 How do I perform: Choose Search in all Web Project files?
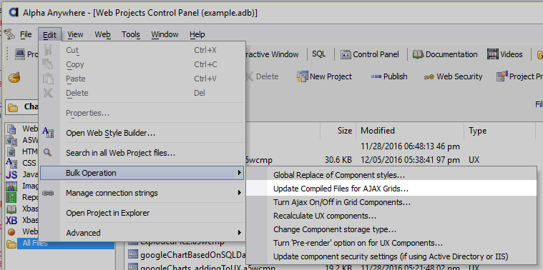coord(142,153)
